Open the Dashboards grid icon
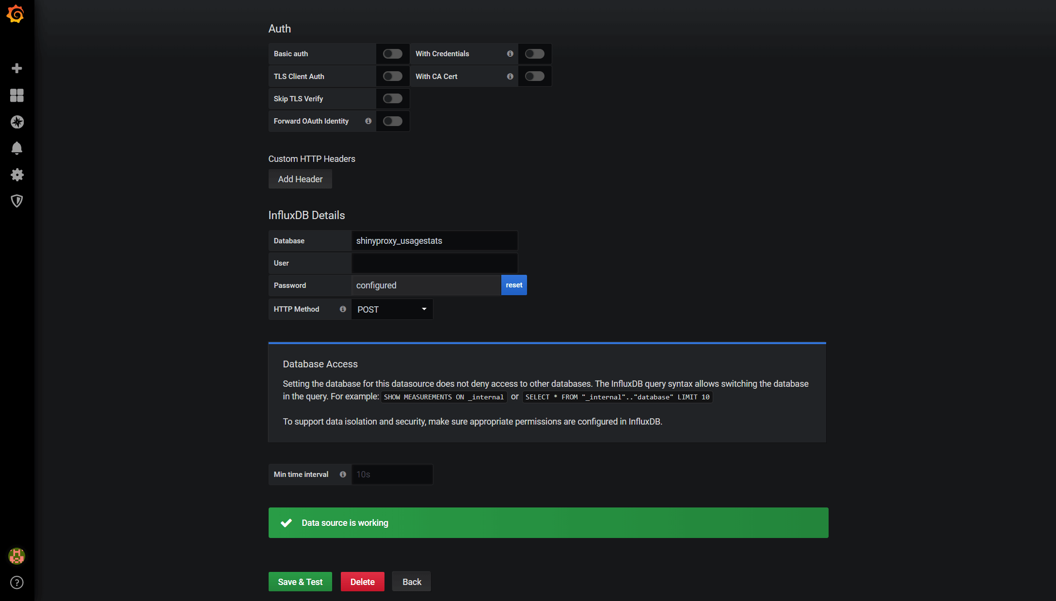1056x601 pixels. pos(17,95)
